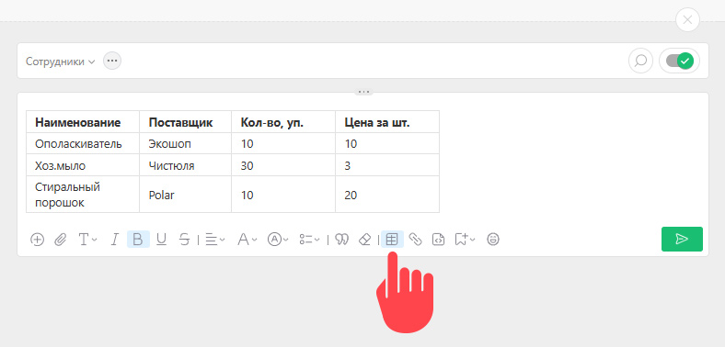Viewport: 725px width, 347px height.
Task: Send the message with green button
Action: point(682,239)
